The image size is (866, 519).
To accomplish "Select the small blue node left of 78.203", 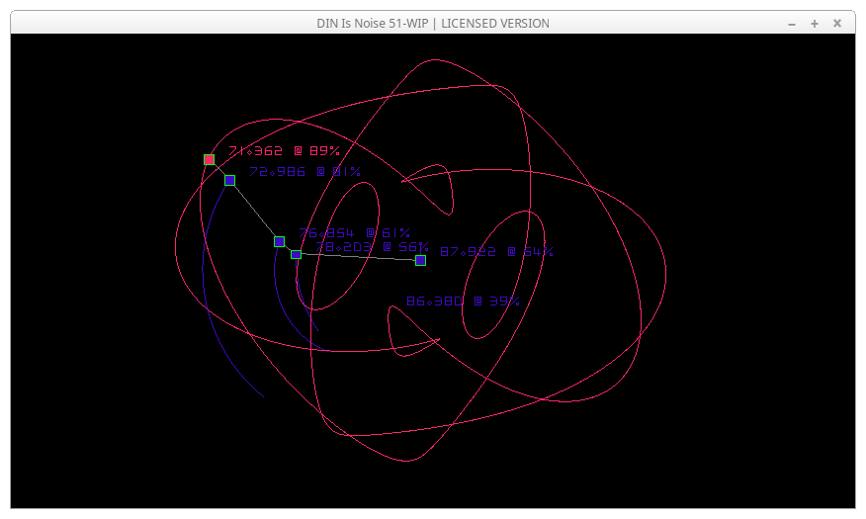I will point(296,254).
